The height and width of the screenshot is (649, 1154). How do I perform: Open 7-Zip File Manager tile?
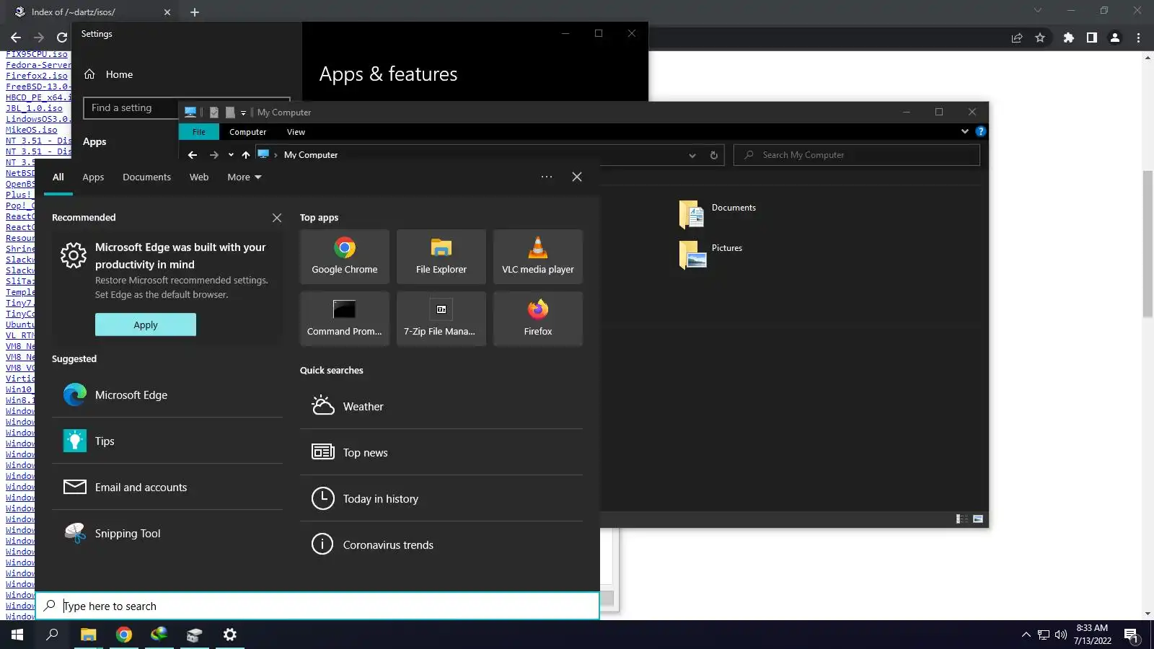441,319
